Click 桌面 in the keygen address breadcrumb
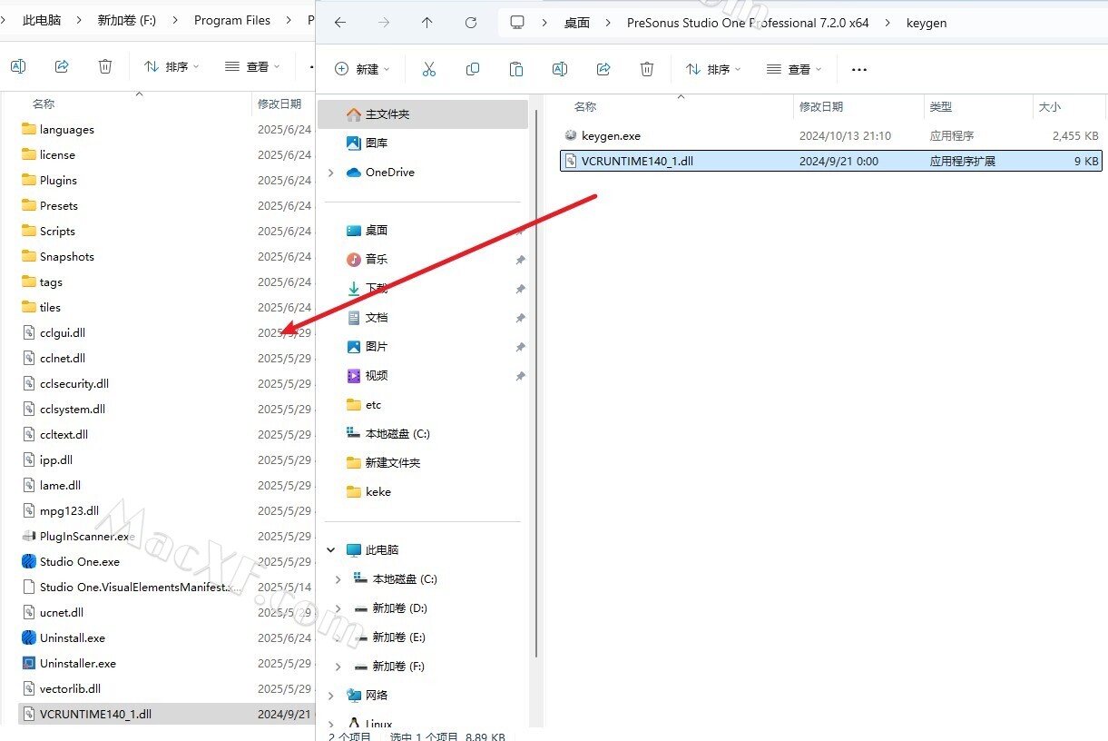Screen dimensions: 1108x741 (577, 23)
